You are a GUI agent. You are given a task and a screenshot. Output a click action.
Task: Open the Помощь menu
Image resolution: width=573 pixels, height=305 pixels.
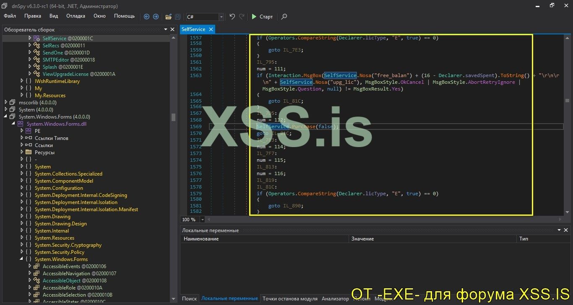point(125,16)
